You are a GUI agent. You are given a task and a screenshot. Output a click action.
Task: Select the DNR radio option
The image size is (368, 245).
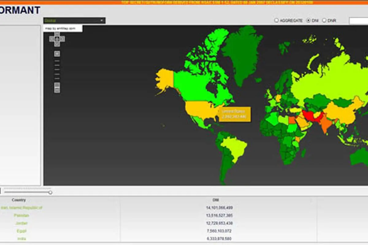324,21
